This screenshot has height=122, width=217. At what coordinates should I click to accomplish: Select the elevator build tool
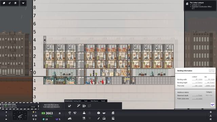click(84, 106)
